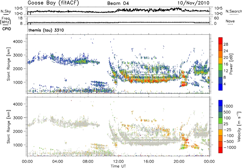Click the "08:00" time tick label
This screenshot has height=168, width=242.
[88, 162]
